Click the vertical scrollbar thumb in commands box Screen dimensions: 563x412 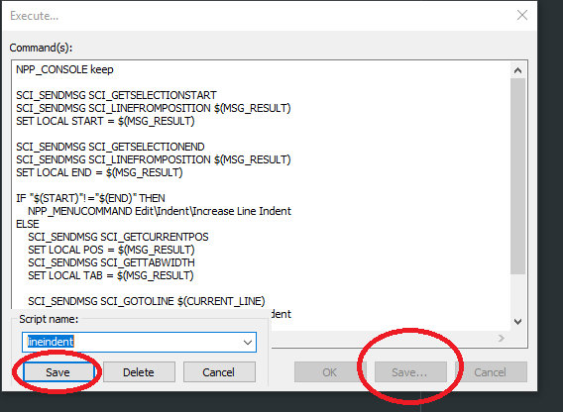click(x=517, y=176)
